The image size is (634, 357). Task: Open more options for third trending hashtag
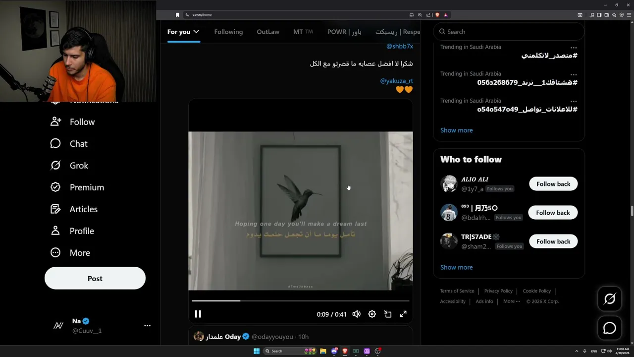(x=574, y=101)
